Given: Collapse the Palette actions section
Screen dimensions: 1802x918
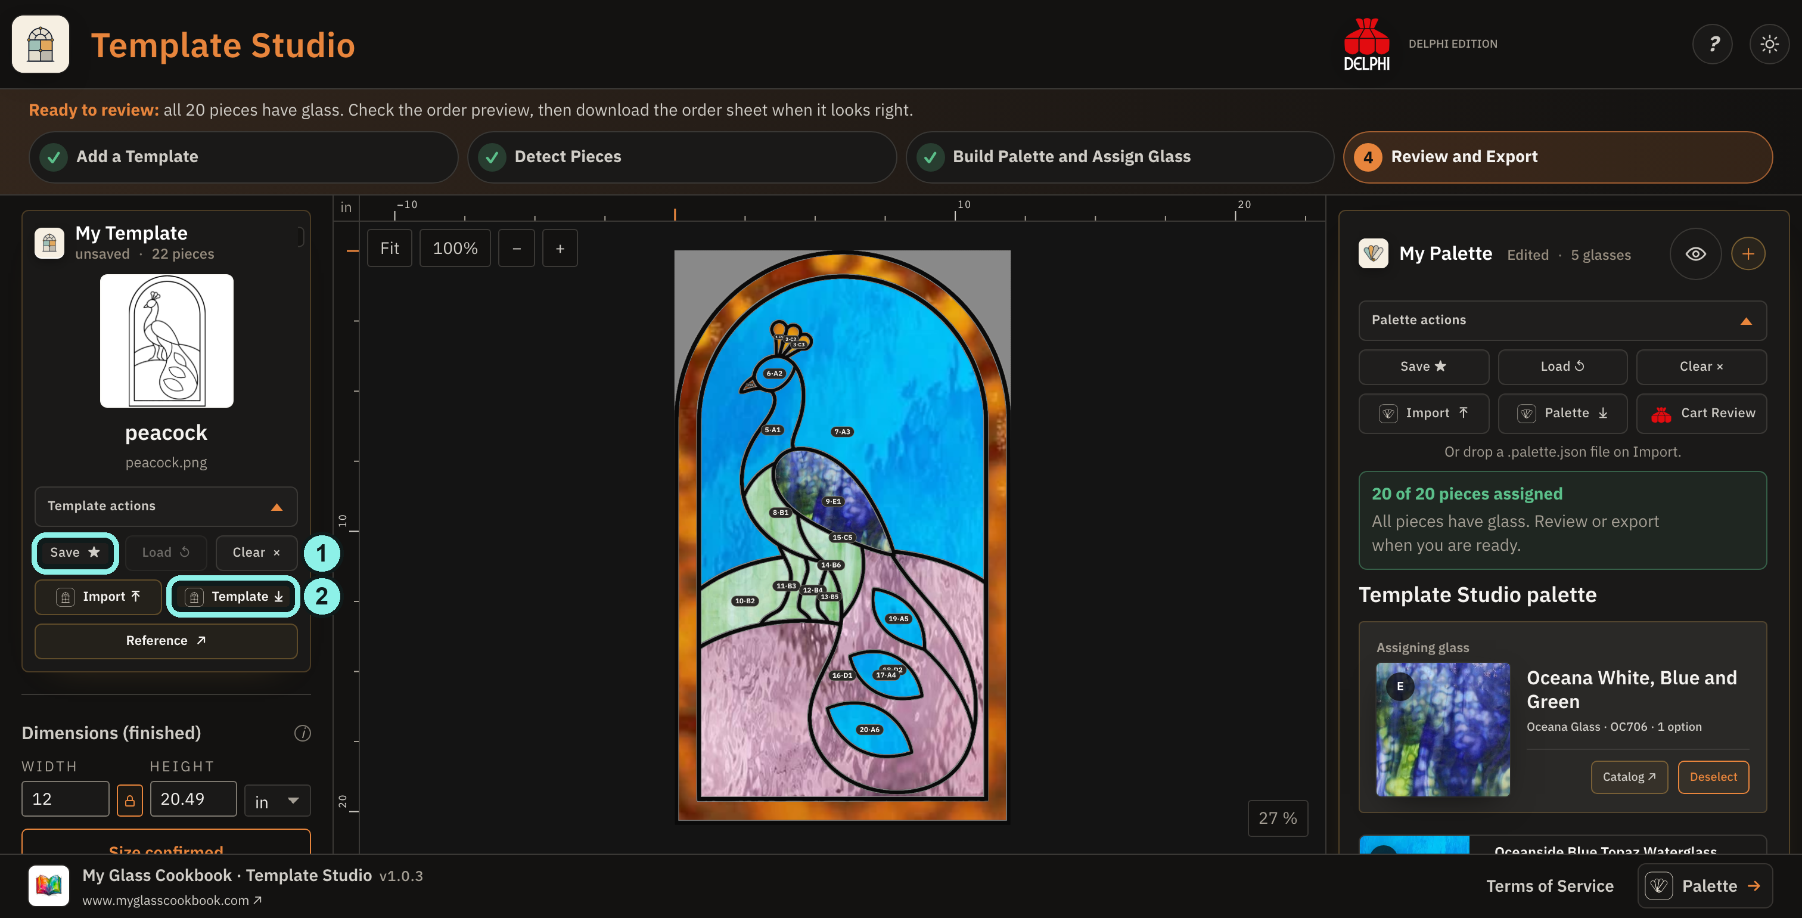Looking at the screenshot, I should coord(1562,321).
